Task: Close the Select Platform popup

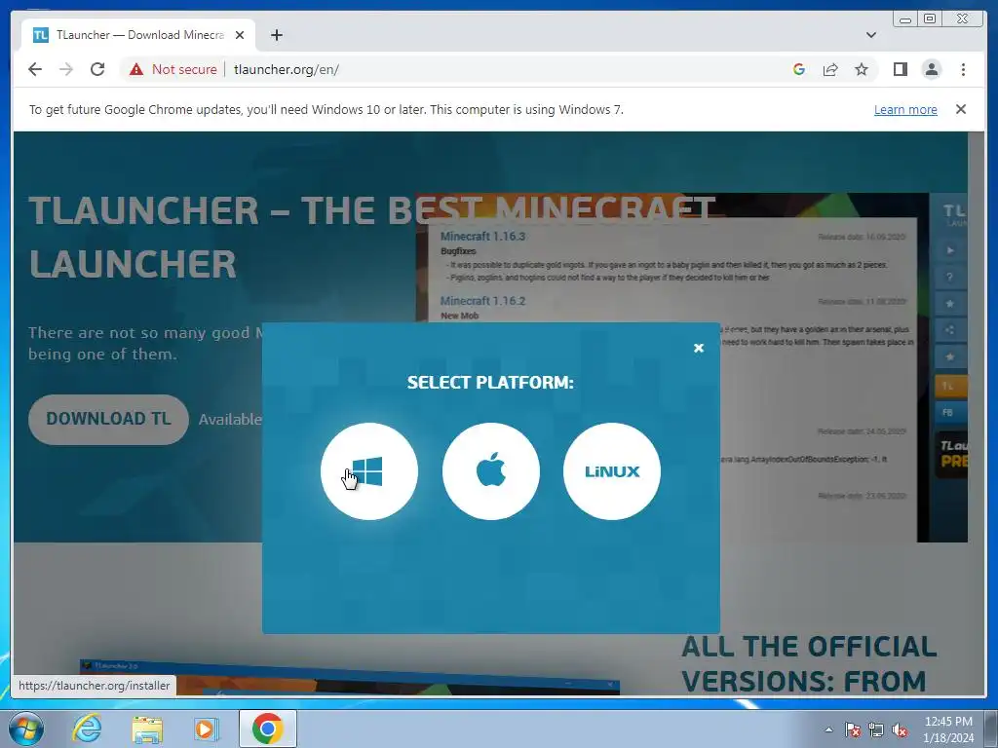Action: (x=698, y=348)
